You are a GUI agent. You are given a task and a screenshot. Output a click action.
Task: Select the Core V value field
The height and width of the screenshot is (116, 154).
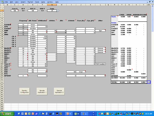pos(15,11)
